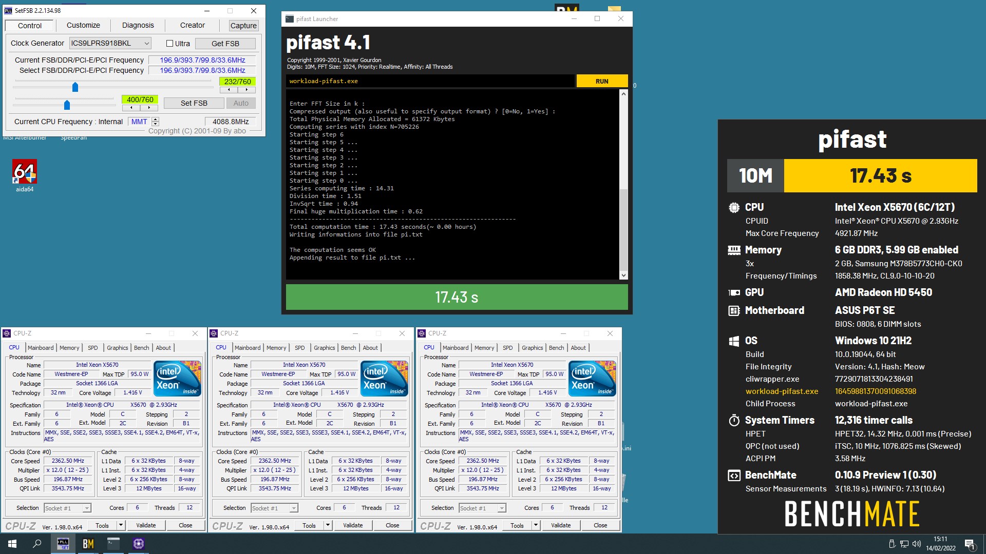Click the 4088.8MHz current CPU frequency field
986x554 pixels.
coord(231,122)
